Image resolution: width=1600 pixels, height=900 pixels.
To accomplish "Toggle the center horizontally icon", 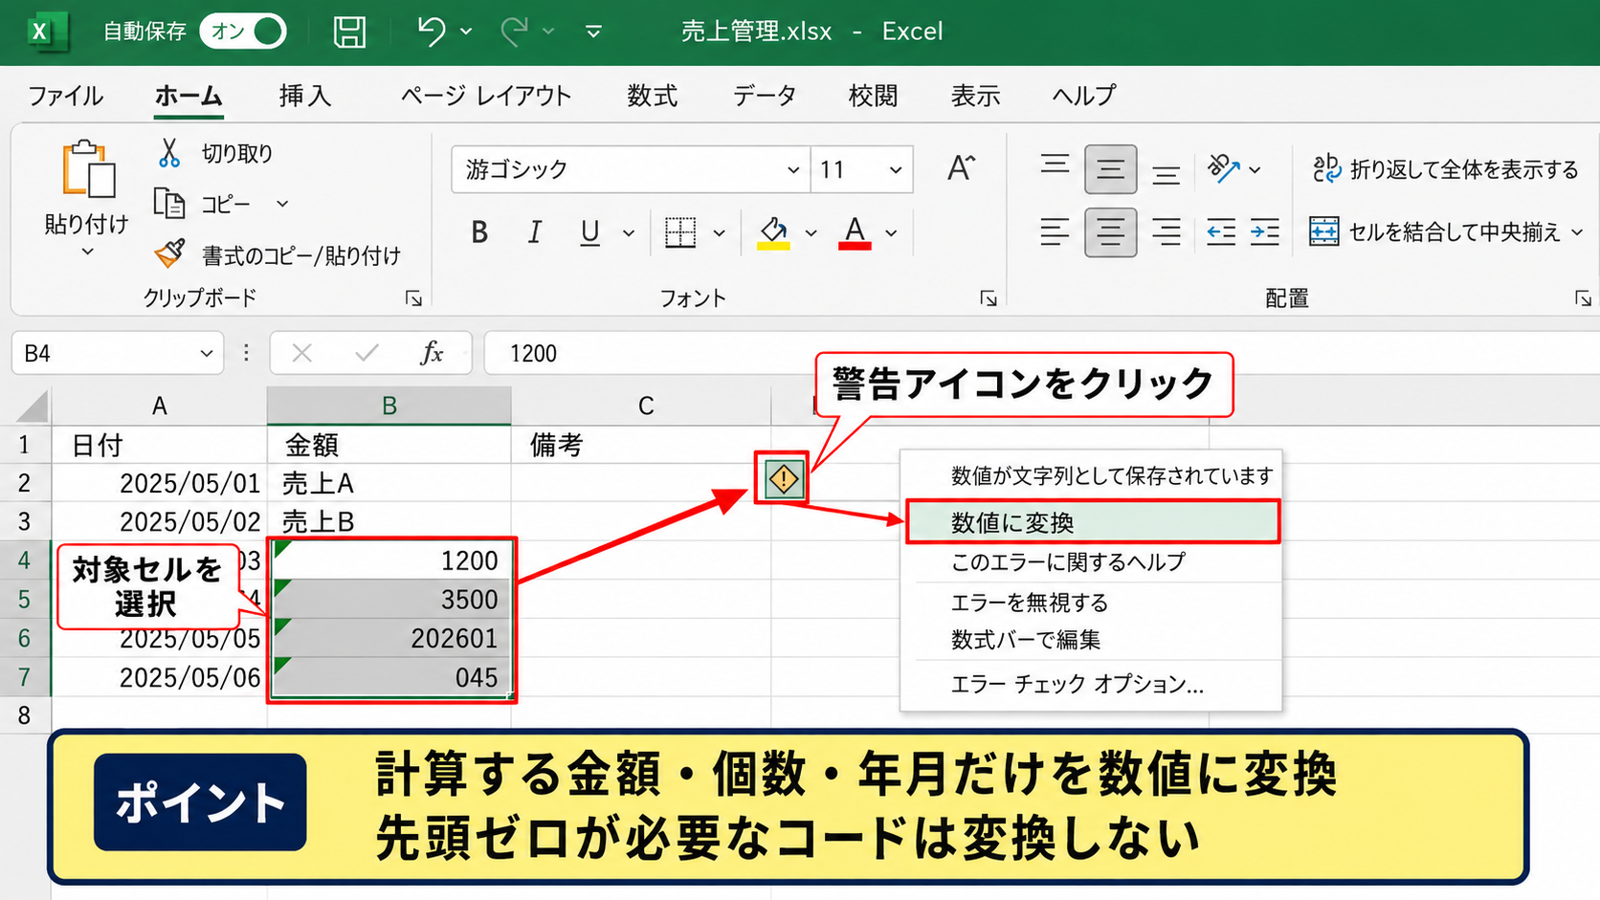I will 1110,232.
